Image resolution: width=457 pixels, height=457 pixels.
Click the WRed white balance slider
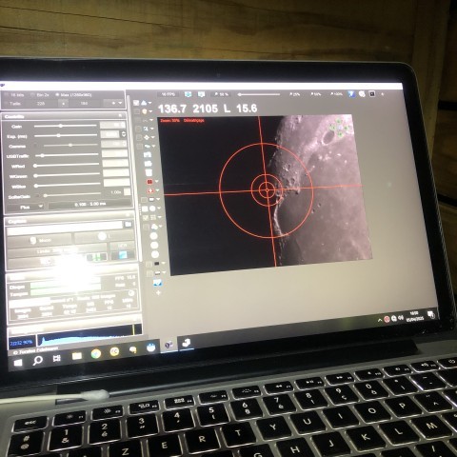67,166
